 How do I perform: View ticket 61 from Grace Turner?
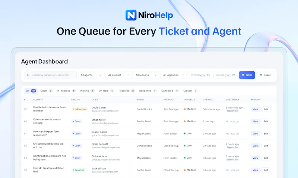(255, 134)
